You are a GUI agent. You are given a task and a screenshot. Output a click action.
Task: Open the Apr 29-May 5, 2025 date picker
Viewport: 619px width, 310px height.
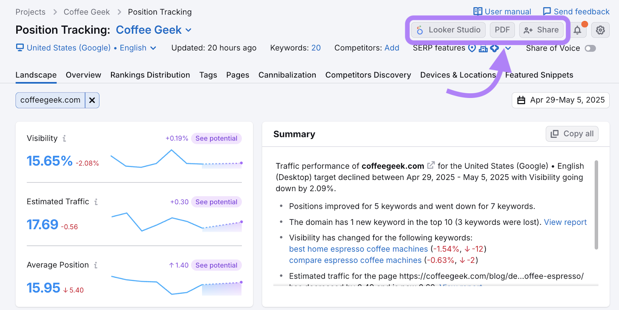coord(561,100)
